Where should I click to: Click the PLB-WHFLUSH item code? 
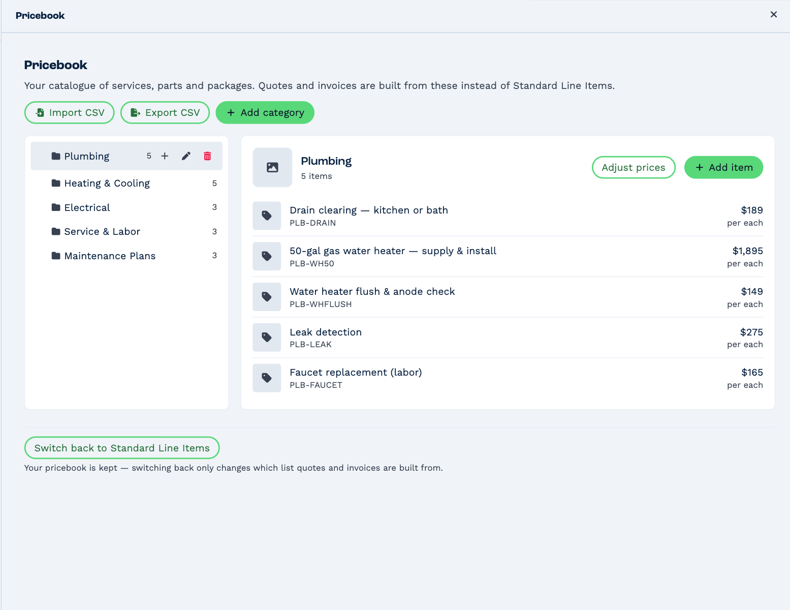click(x=321, y=304)
